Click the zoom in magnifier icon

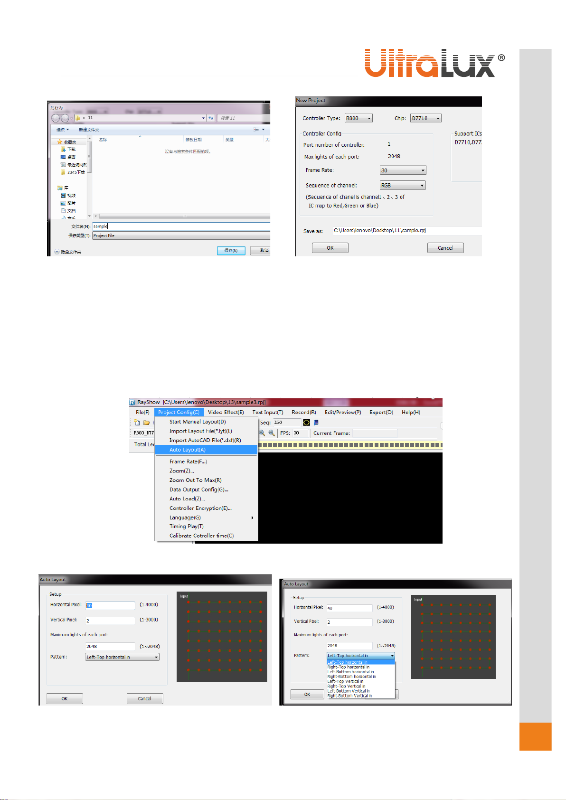[x=262, y=433]
